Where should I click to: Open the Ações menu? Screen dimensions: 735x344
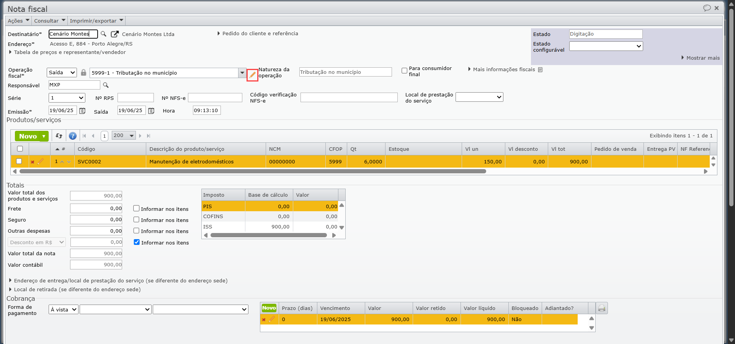pos(19,21)
